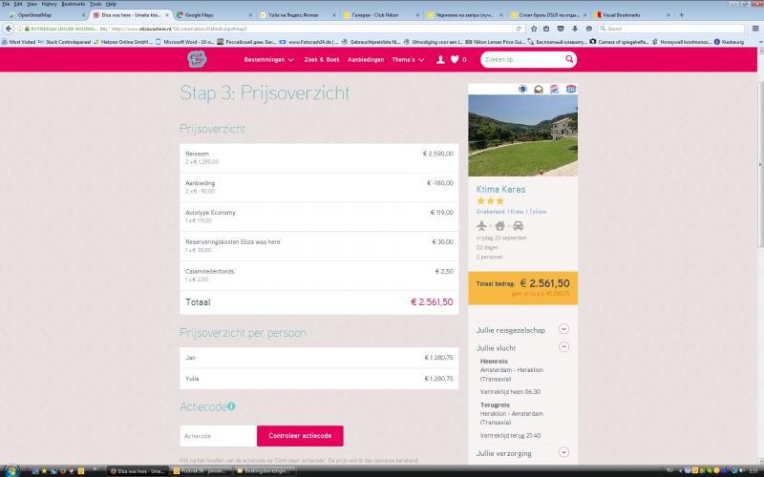The height and width of the screenshot is (477, 764).
Task: Click the first certification badge above hotel photo
Action: [522, 89]
